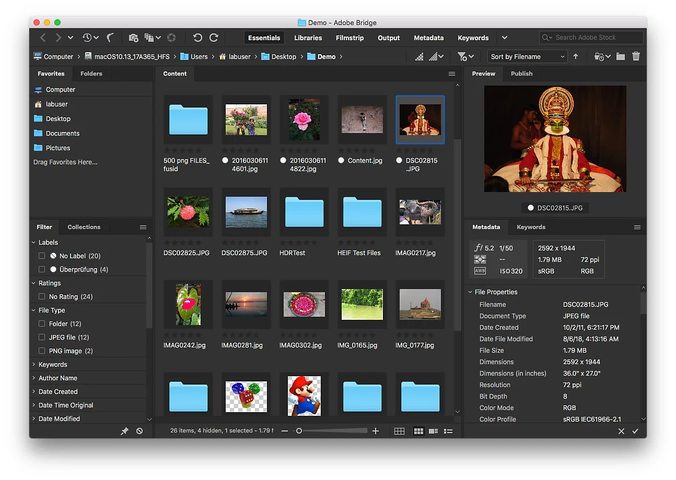Open the Get Photos from Camera importer
The width and height of the screenshot is (676, 480).
(x=133, y=38)
